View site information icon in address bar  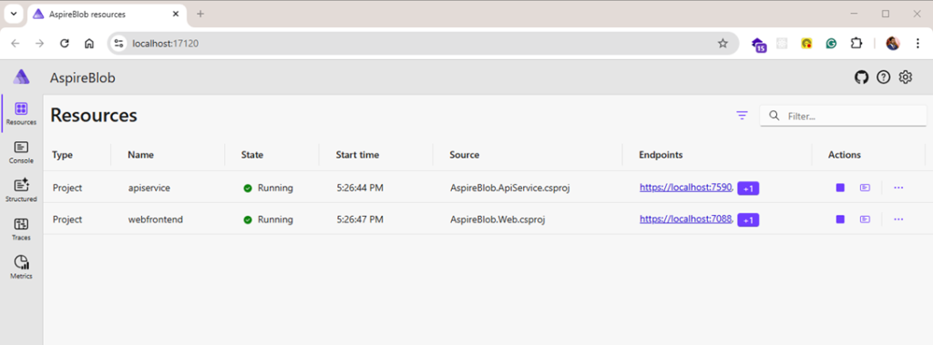coord(119,43)
